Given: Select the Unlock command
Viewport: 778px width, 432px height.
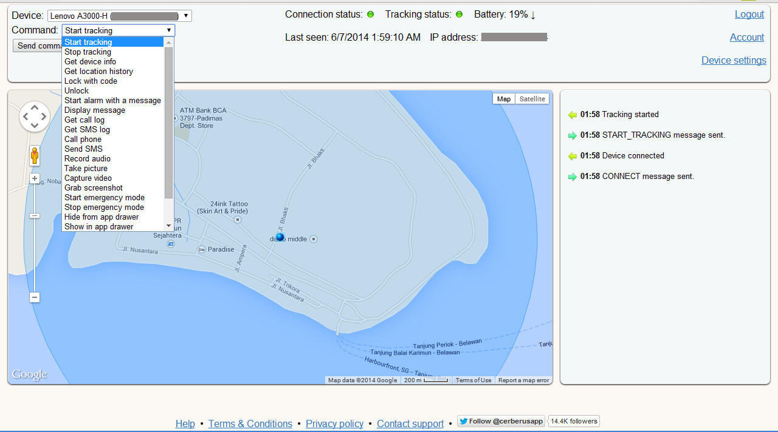Looking at the screenshot, I should click(113, 90).
